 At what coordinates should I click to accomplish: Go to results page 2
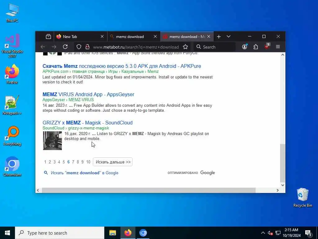point(50,162)
